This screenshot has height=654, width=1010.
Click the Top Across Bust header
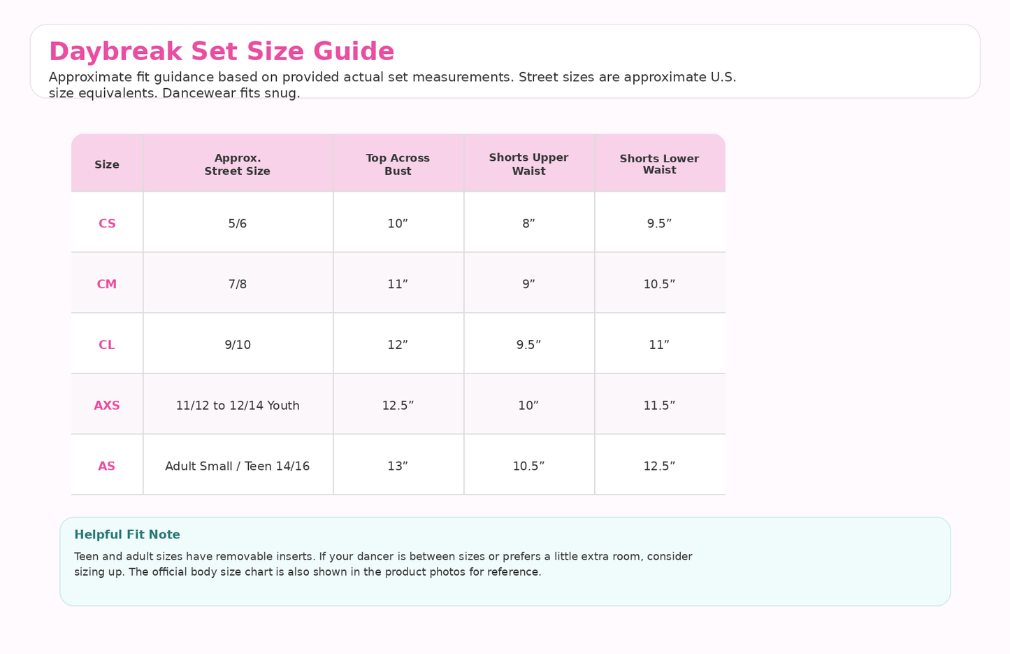pyautogui.click(x=398, y=164)
